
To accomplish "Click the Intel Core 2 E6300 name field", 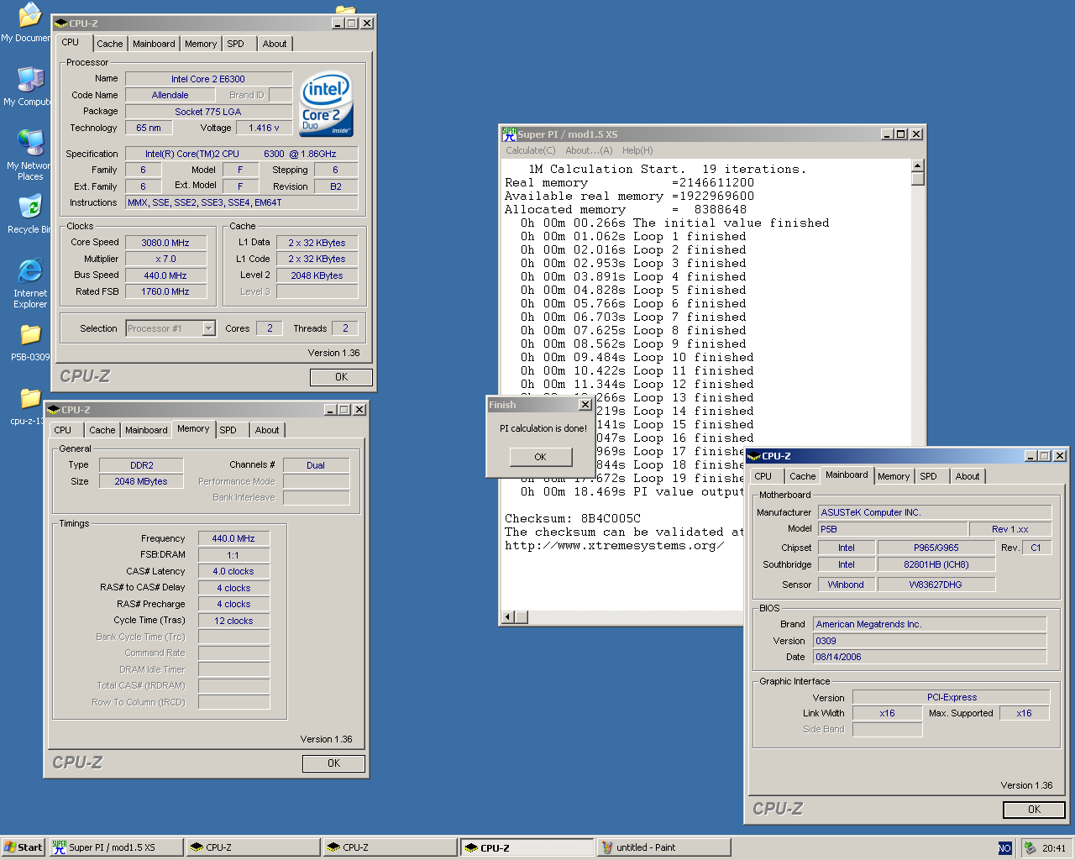I will 208,79.
